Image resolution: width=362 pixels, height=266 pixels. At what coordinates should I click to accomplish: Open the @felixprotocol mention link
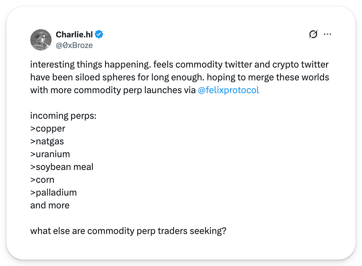[x=228, y=90]
